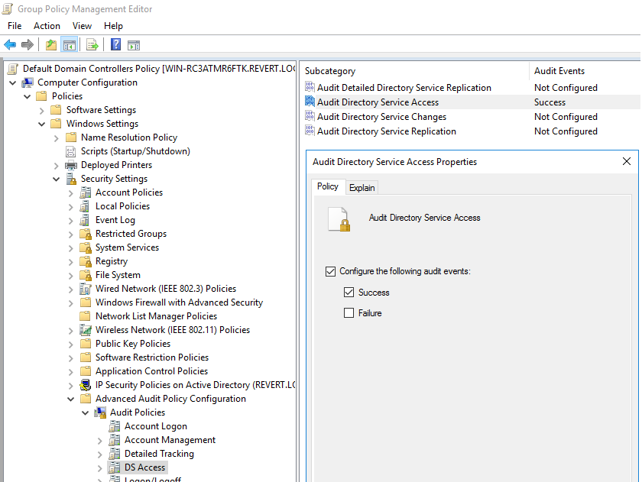Collapse Advanced Audit Policy Configuration node
Image resolution: width=642 pixels, height=482 pixels.
pyautogui.click(x=71, y=399)
